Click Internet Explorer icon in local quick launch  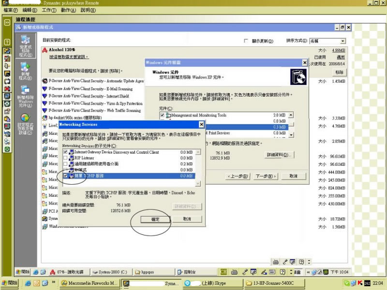28,283
